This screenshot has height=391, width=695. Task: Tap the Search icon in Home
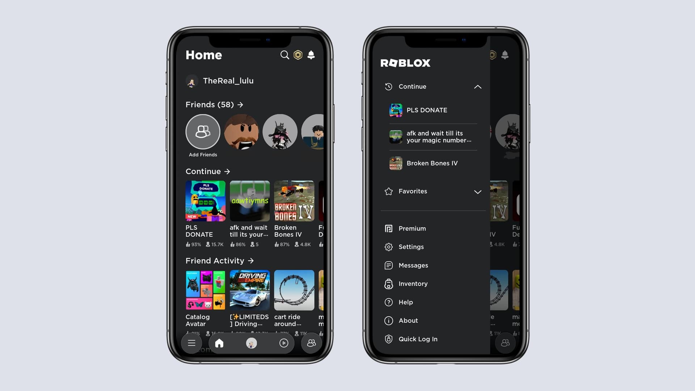(284, 55)
